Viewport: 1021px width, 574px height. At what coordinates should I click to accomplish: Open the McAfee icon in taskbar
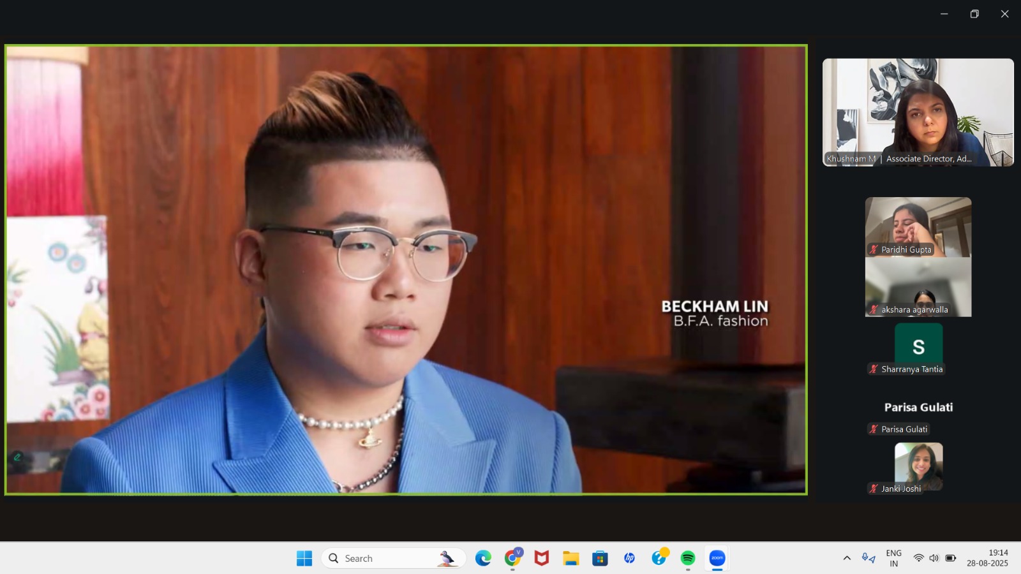pos(542,558)
